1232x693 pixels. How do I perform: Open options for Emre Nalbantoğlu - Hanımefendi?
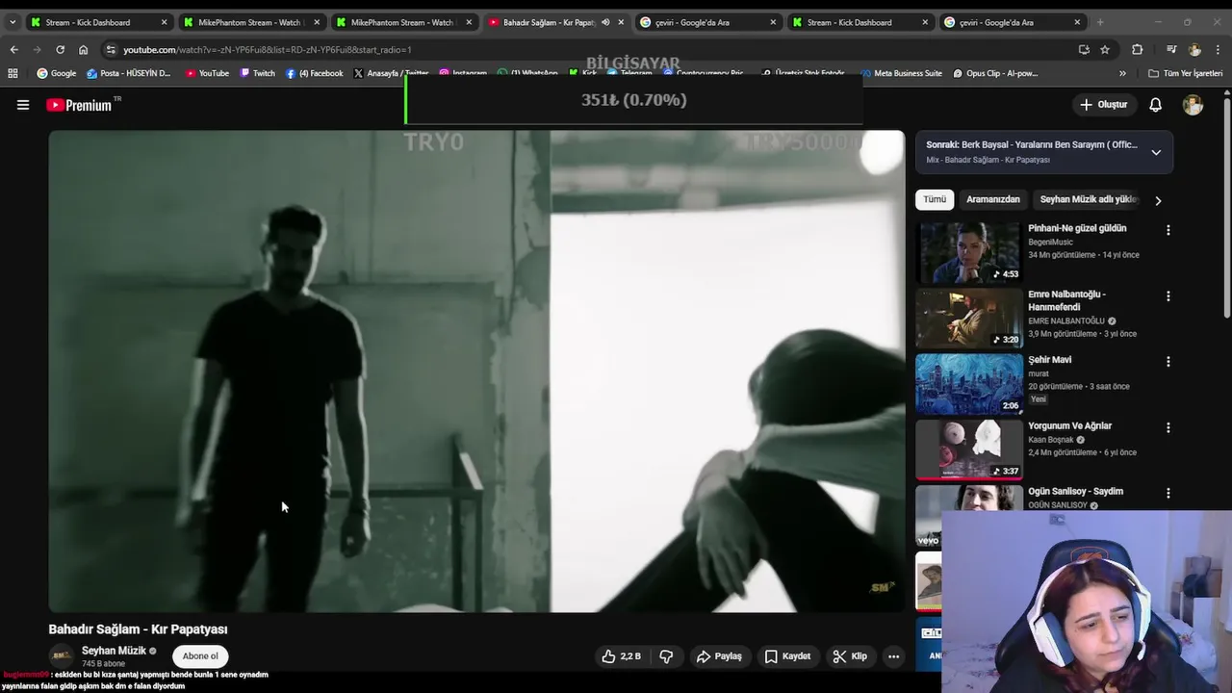pos(1168,296)
